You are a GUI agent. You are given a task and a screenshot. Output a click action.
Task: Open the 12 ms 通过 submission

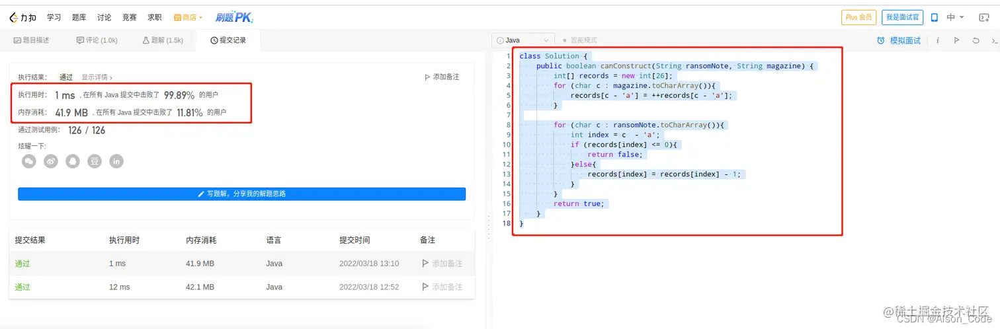pos(22,287)
